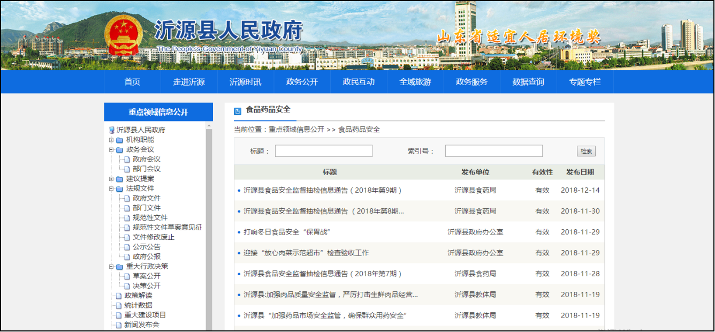The height and width of the screenshot is (332, 715).
Task: Click the 标题 search input field
Action: point(323,151)
